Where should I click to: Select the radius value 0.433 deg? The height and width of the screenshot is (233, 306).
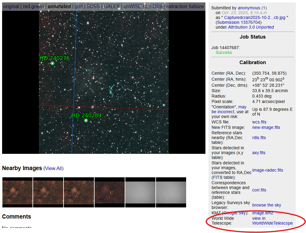click(x=261, y=96)
